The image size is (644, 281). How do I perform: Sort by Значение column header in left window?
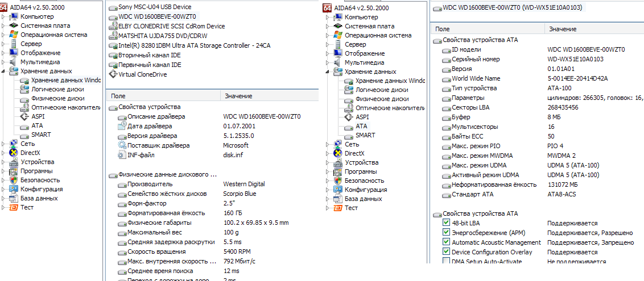tap(270, 96)
